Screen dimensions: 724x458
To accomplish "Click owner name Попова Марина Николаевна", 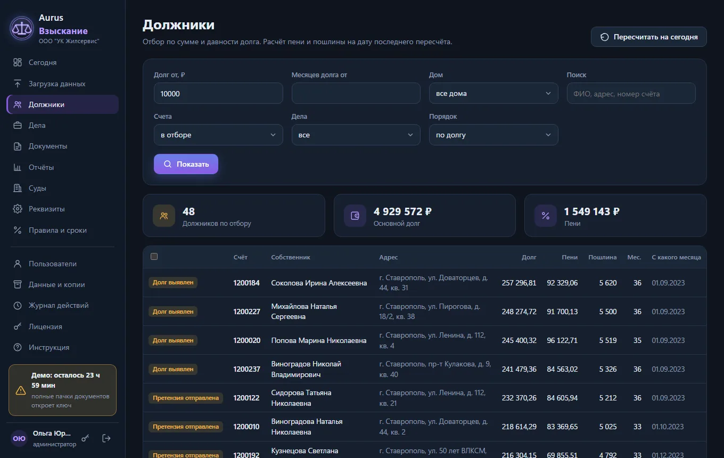I will [x=319, y=340].
